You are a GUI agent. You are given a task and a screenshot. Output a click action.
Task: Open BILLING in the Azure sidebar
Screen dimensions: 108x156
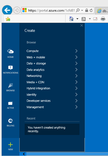click(11, 123)
